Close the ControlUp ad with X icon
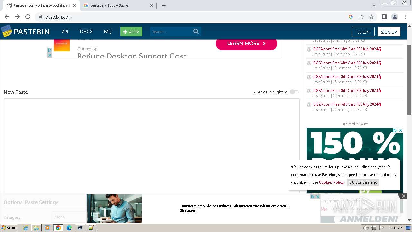Image resolution: width=412 pixels, height=232 pixels. pos(50,55)
